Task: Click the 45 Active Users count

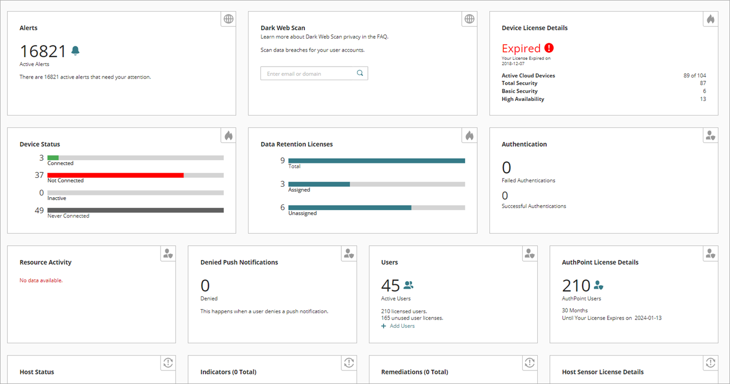Action: 390,286
